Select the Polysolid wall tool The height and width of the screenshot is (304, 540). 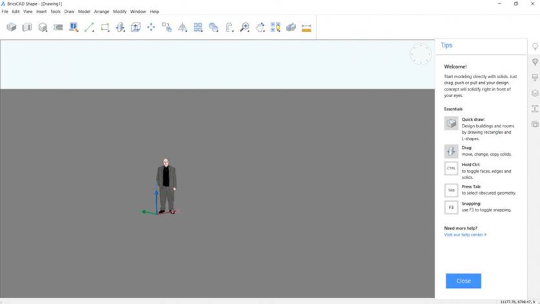pyautogui.click(x=27, y=27)
